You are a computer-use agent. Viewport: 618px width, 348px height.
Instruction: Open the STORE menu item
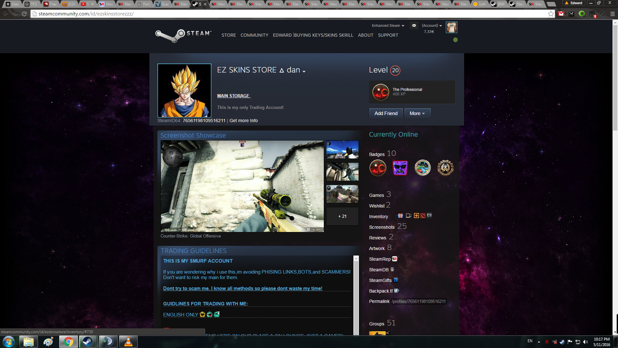point(229,35)
